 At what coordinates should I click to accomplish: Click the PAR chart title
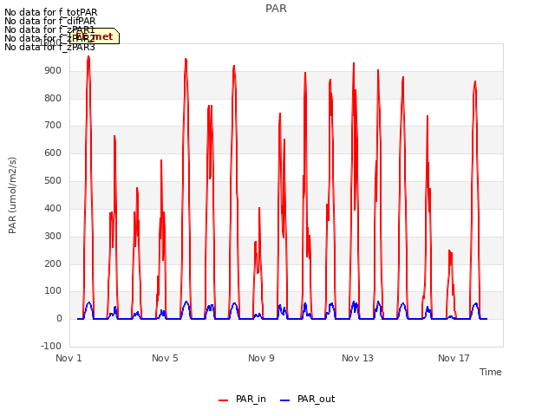[x=276, y=9]
